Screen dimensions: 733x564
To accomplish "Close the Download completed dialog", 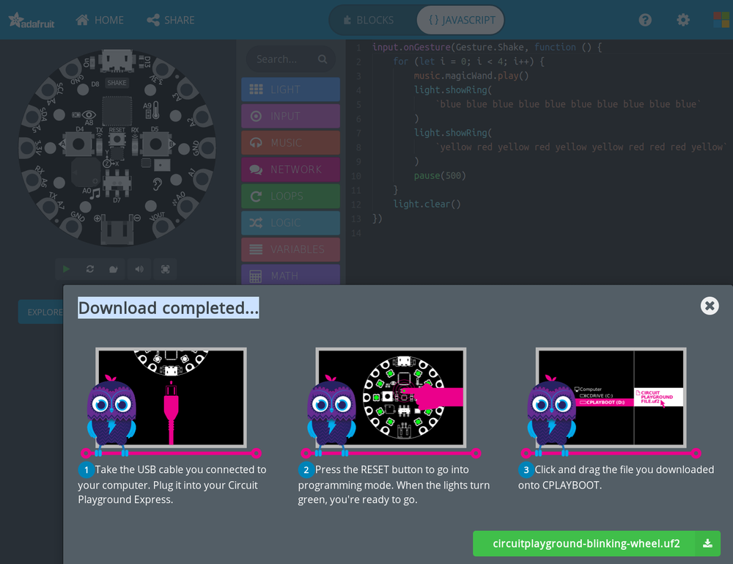I will click(x=709, y=306).
